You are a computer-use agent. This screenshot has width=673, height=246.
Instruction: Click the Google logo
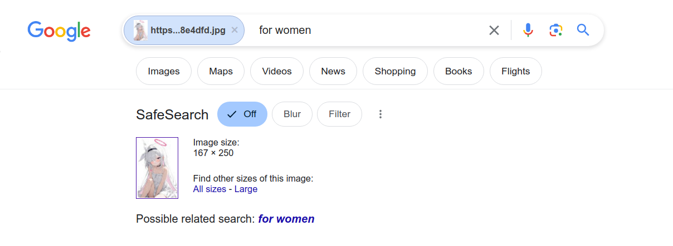tap(59, 31)
